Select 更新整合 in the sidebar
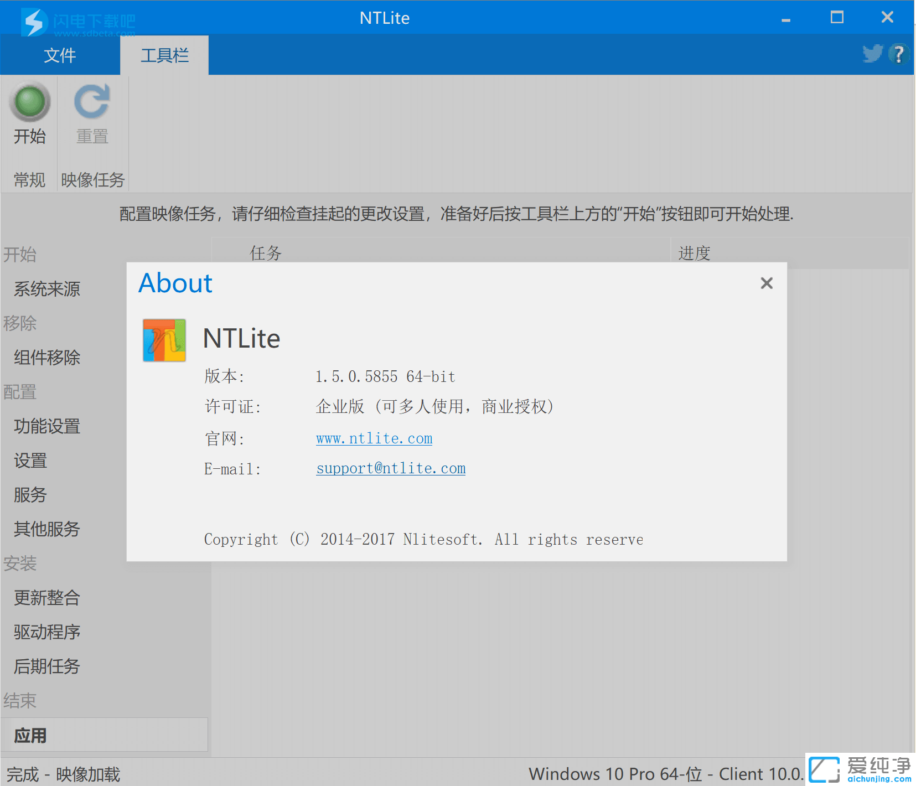Image resolution: width=916 pixels, height=786 pixels. (48, 598)
